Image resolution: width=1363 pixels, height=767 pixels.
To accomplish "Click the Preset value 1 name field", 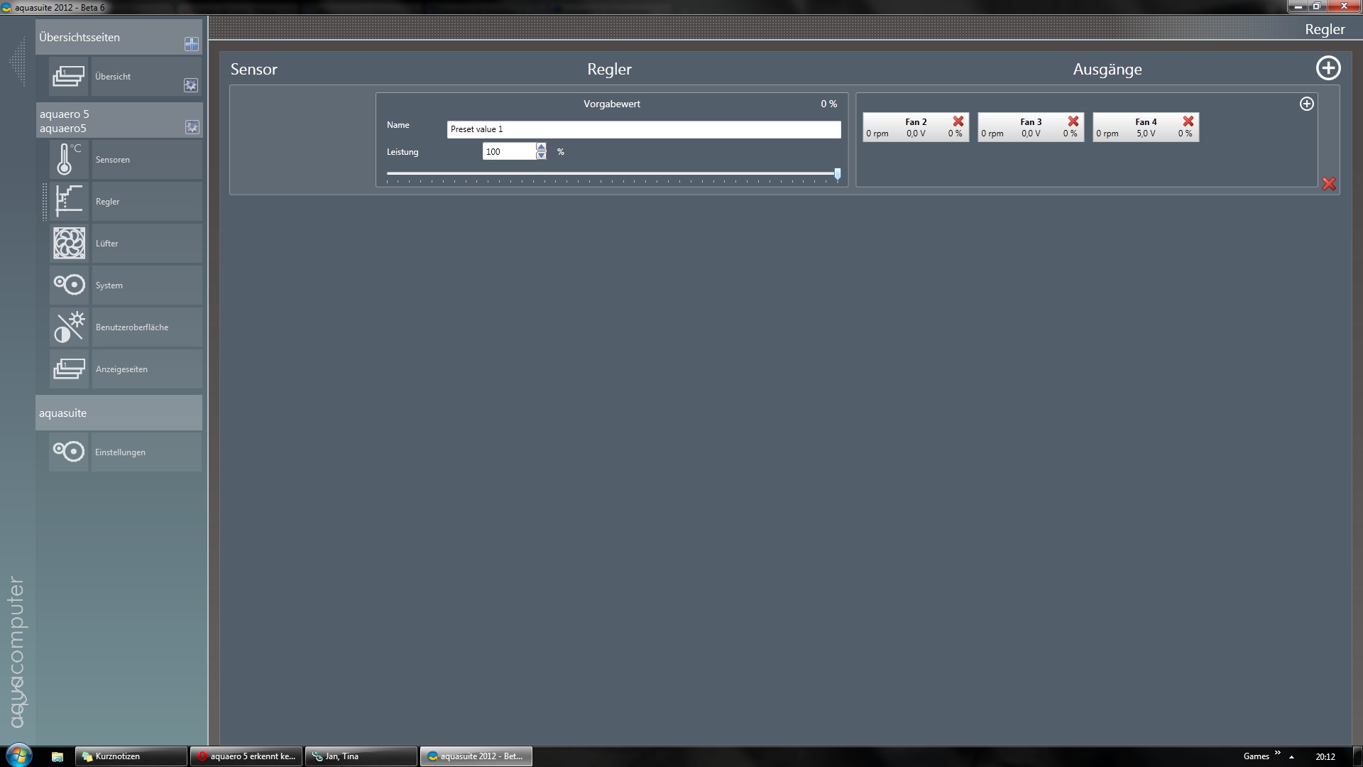I will point(643,129).
